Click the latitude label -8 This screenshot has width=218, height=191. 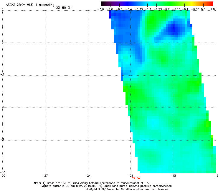2,140
